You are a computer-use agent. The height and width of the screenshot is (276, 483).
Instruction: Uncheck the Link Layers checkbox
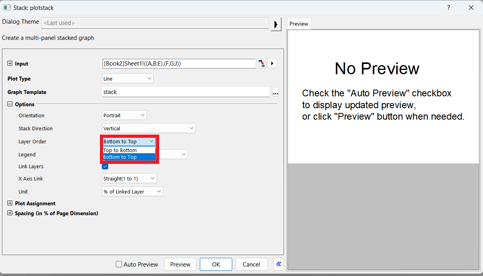pos(105,166)
